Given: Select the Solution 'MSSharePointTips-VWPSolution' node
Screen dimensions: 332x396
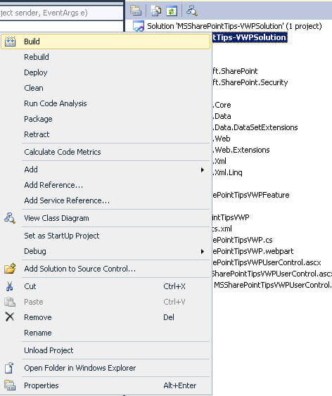Looking at the screenshot, I should (234, 26).
